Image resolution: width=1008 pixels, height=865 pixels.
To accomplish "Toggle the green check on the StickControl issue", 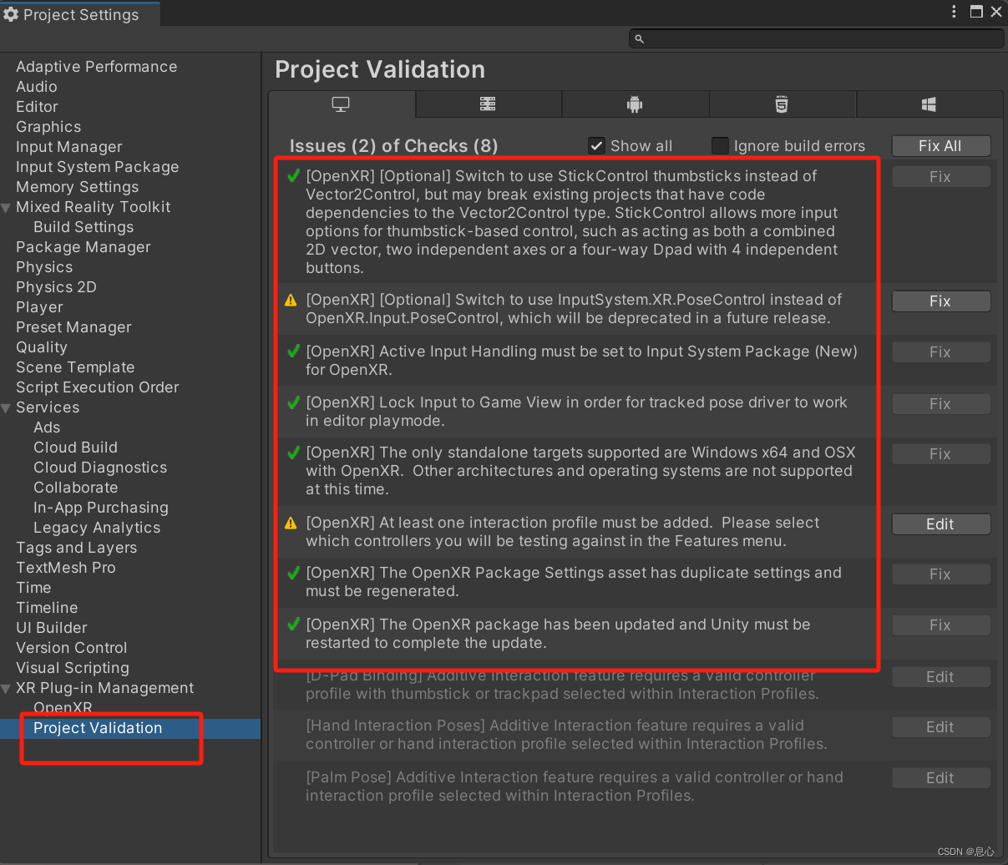I will pos(292,176).
